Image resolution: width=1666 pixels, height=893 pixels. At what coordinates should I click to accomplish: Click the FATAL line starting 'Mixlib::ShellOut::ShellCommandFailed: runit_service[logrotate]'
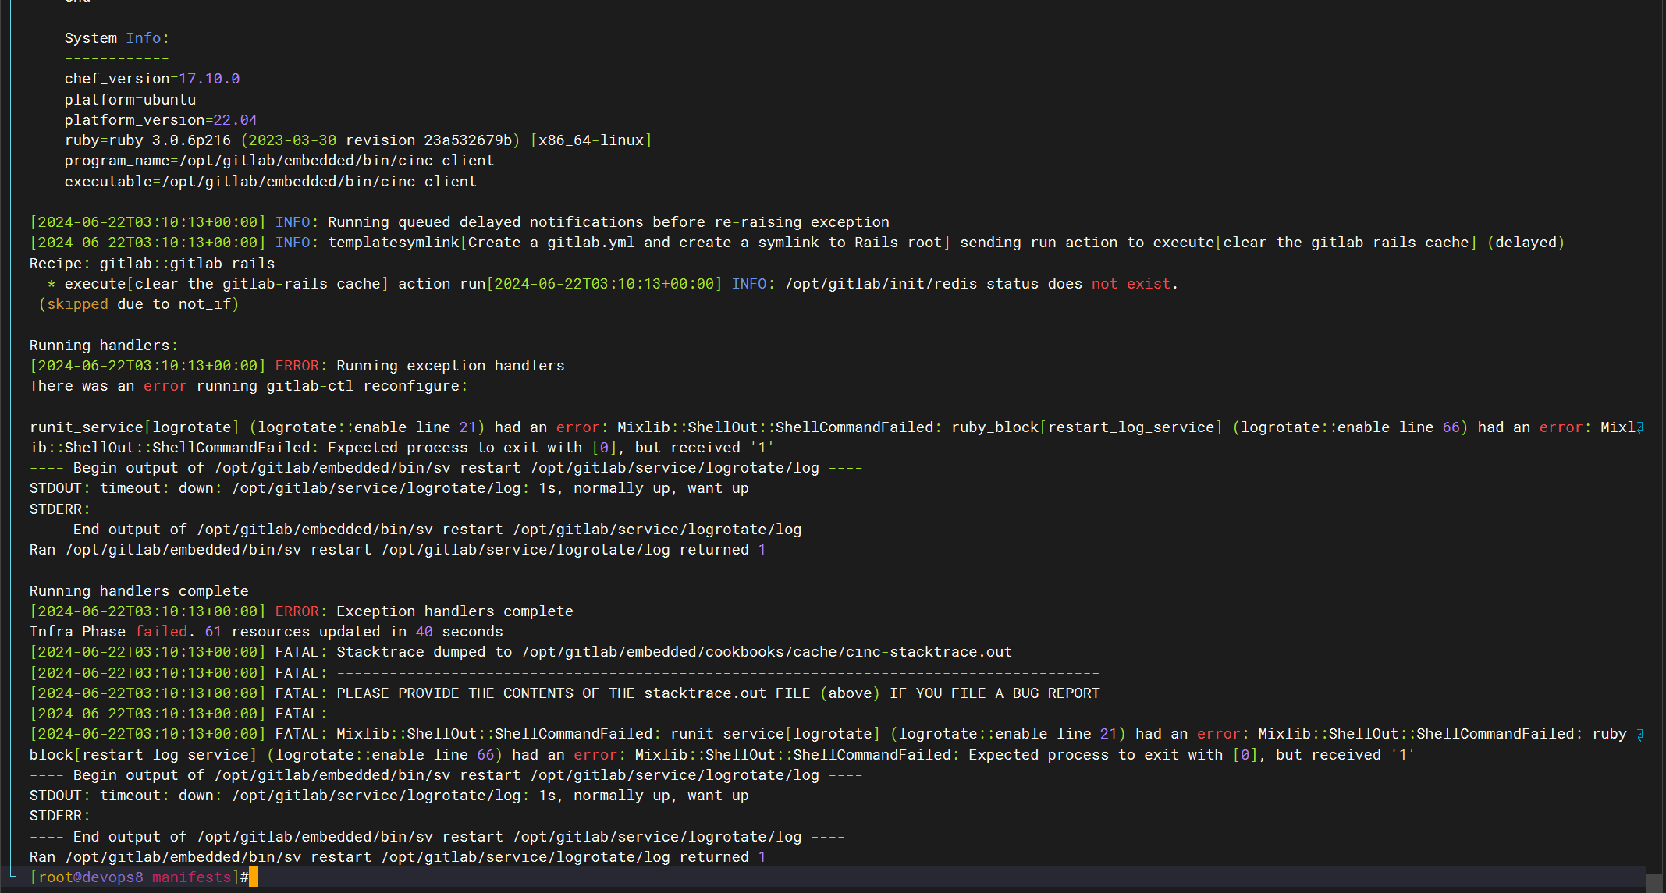837,734
